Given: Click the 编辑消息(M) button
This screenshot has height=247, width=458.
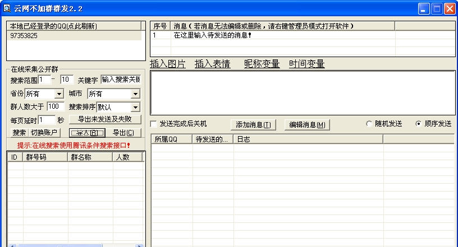Looking at the screenshot, I should [x=307, y=125].
